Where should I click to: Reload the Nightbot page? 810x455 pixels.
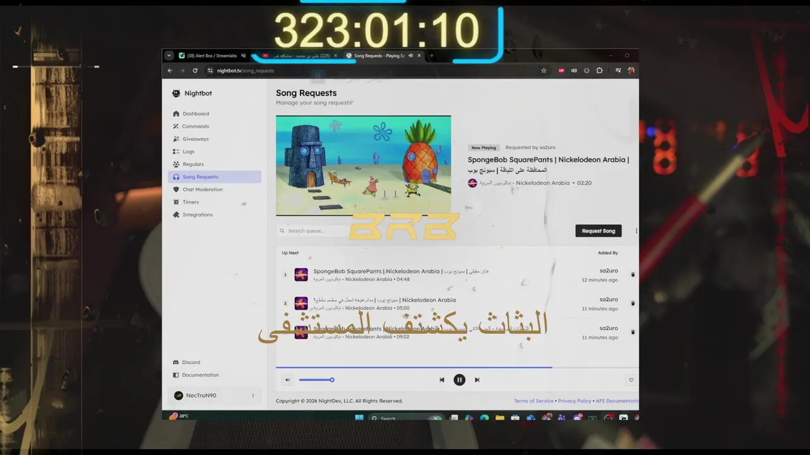pos(195,71)
